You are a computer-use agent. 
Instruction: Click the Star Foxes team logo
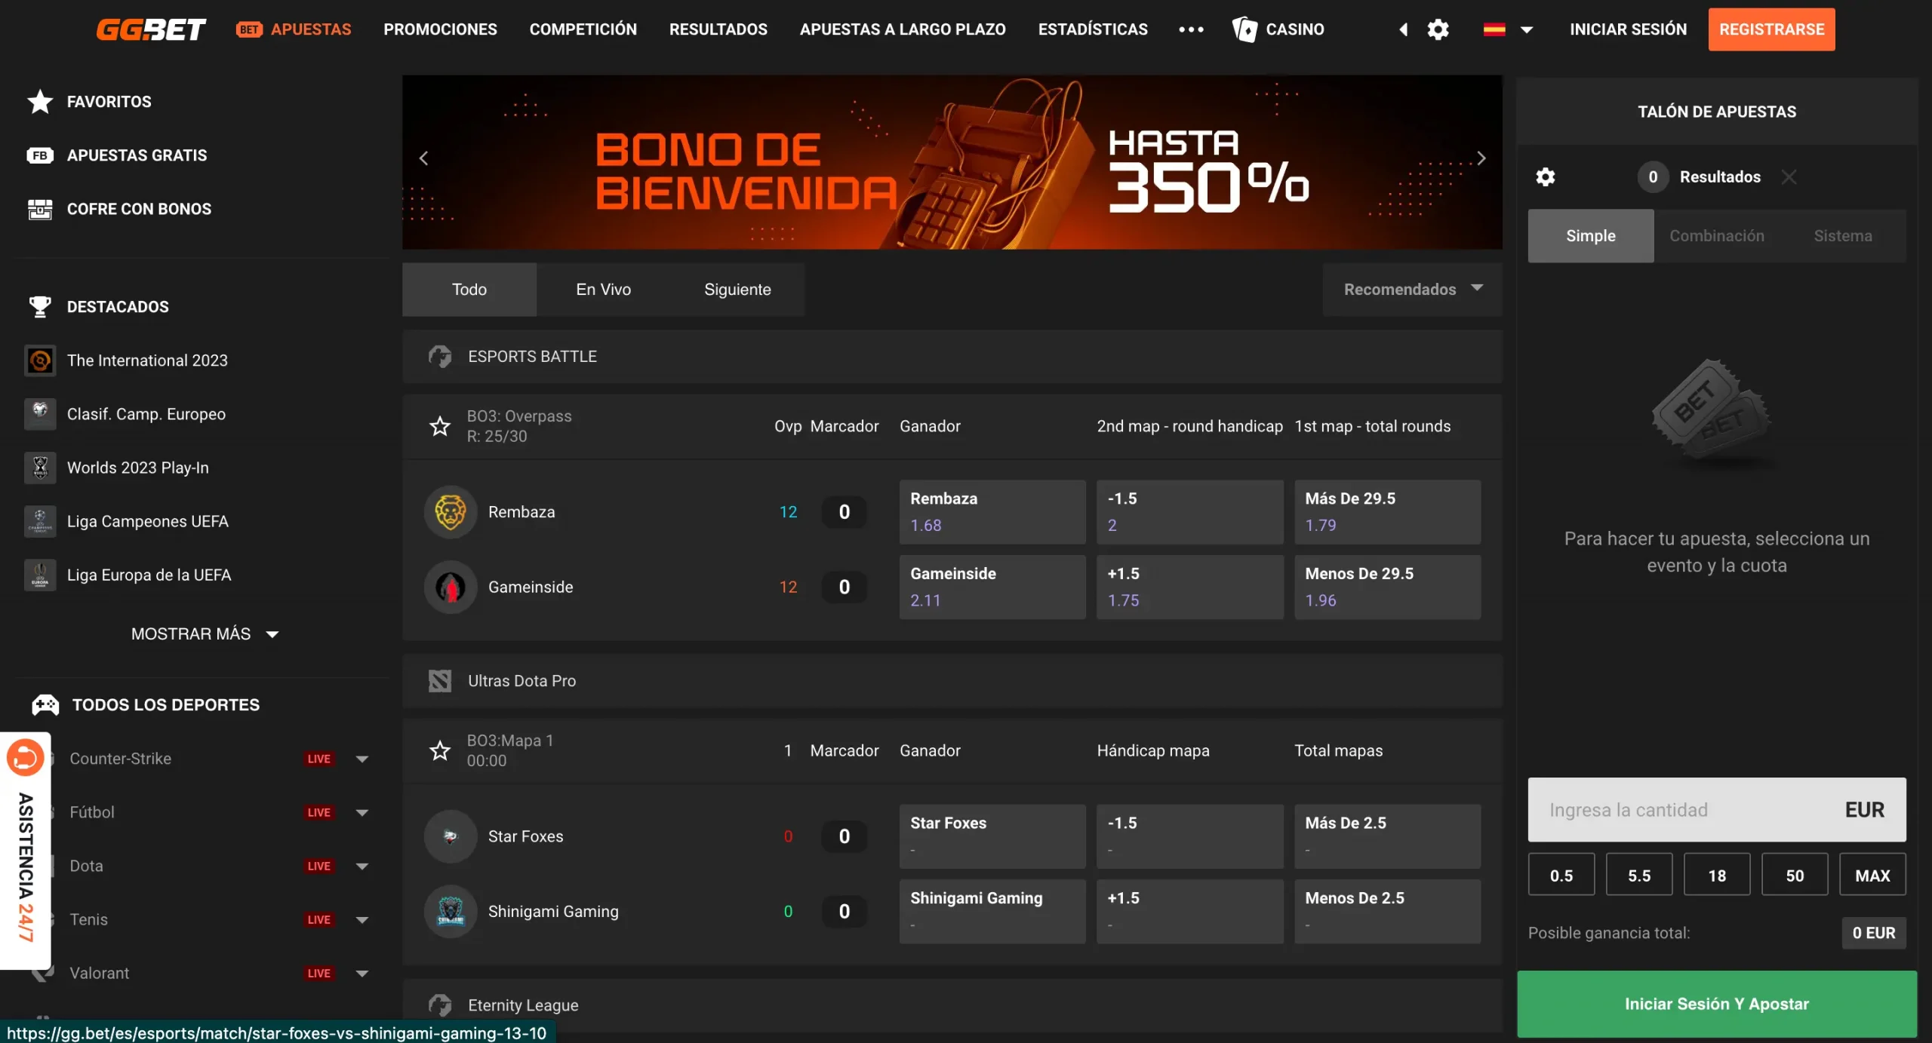[x=451, y=836]
